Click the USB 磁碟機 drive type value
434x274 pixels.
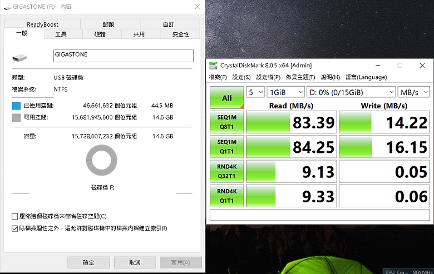68,78
